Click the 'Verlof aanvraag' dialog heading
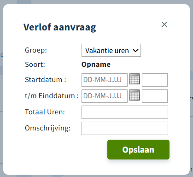 [x=60, y=28]
